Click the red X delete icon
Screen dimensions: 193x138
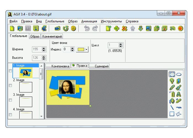pos(124,28)
